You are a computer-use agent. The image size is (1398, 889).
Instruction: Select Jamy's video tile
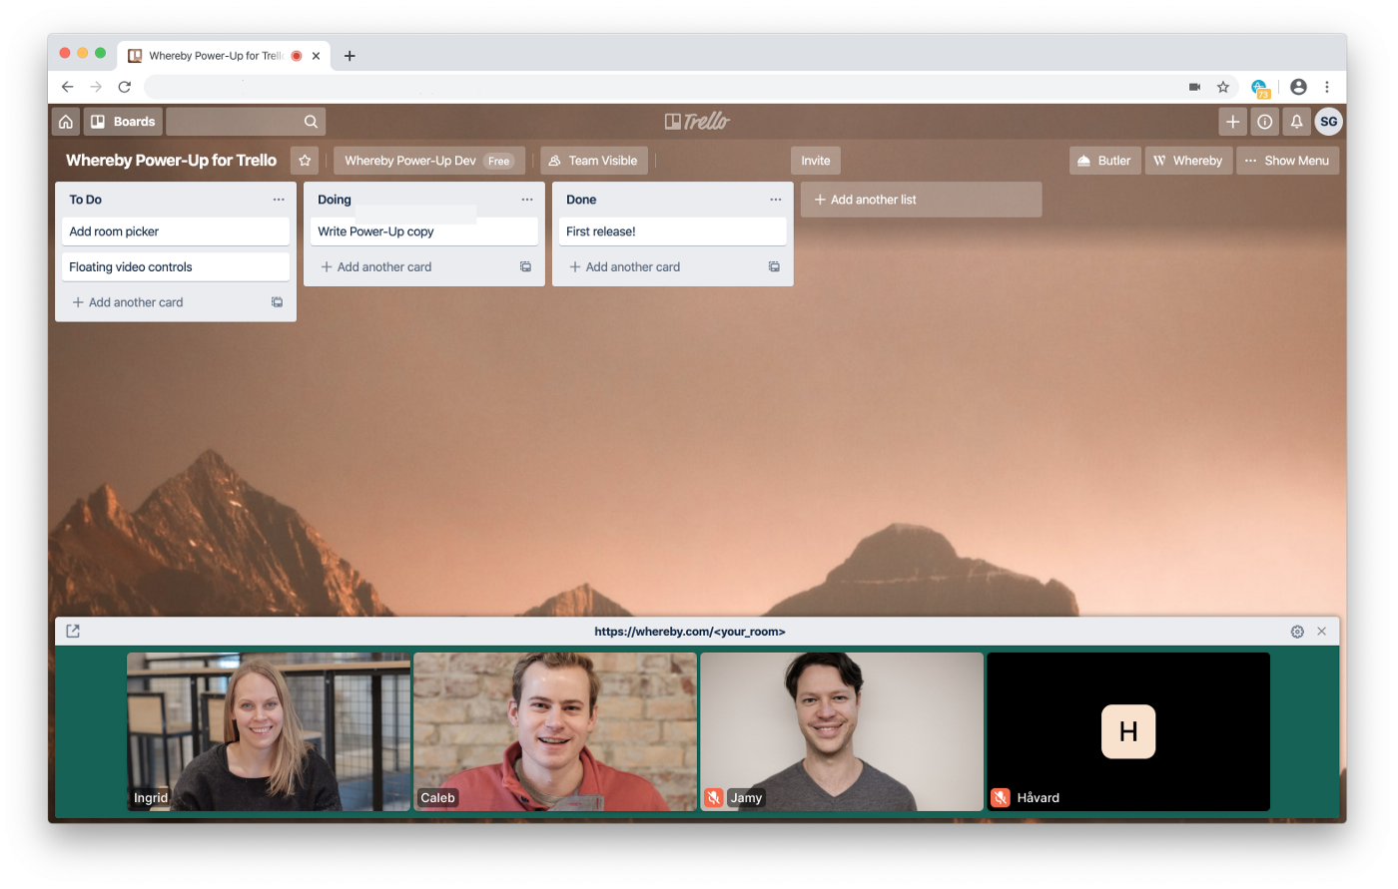842,731
